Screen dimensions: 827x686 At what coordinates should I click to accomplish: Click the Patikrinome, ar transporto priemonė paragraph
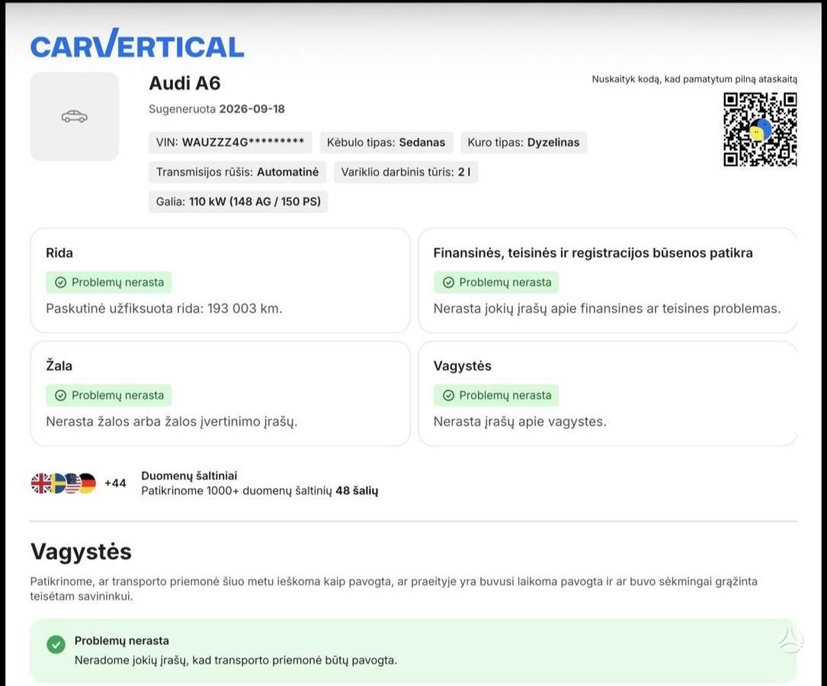click(393, 589)
